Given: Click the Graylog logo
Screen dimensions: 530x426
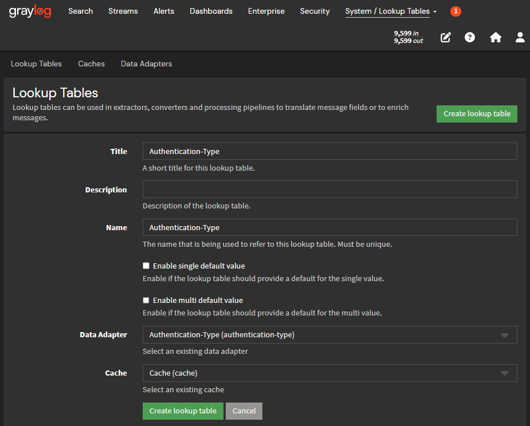Looking at the screenshot, I should point(30,11).
